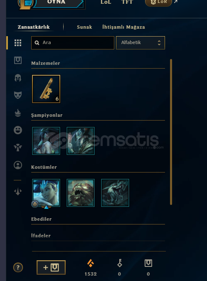Image resolution: width=207 pixels, height=281 pixels.
Task: Switch to the Sunak tab
Action: pos(84,27)
